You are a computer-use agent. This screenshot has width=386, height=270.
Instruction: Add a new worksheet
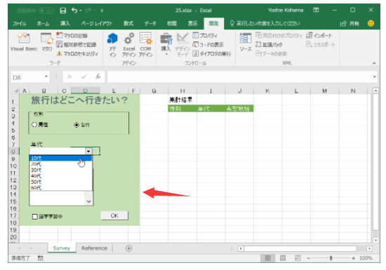click(x=128, y=248)
